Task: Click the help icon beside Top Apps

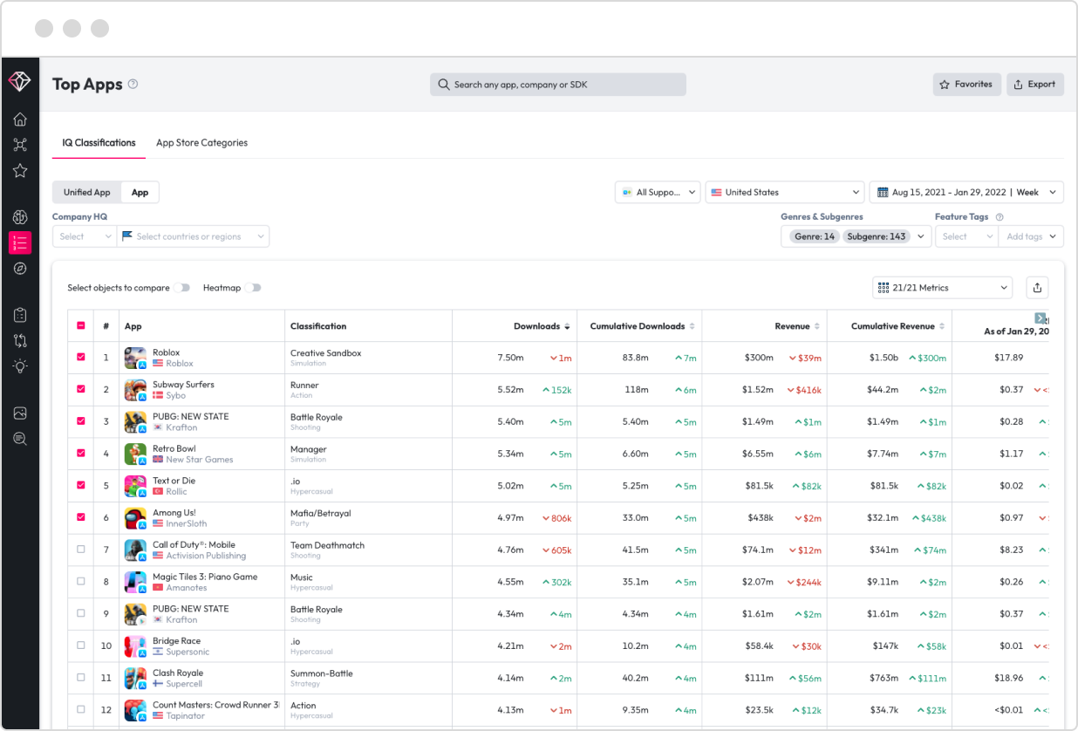Action: coord(133,85)
